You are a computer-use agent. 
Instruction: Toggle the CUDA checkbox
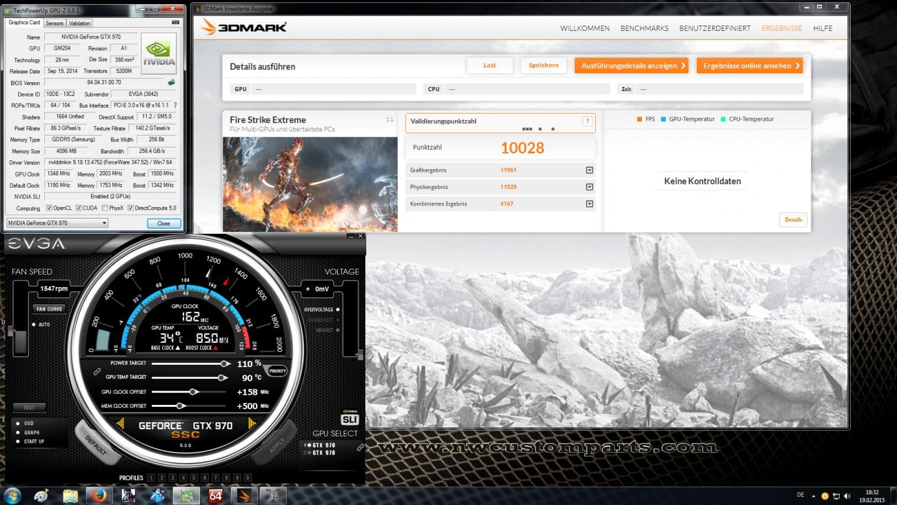click(x=79, y=208)
